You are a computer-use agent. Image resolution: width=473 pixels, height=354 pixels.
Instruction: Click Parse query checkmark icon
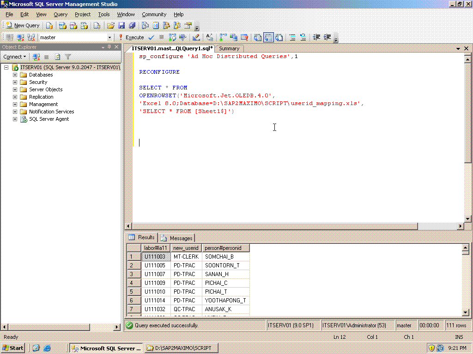pyautogui.click(x=151, y=37)
